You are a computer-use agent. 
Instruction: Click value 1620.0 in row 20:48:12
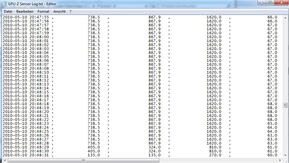(214, 80)
